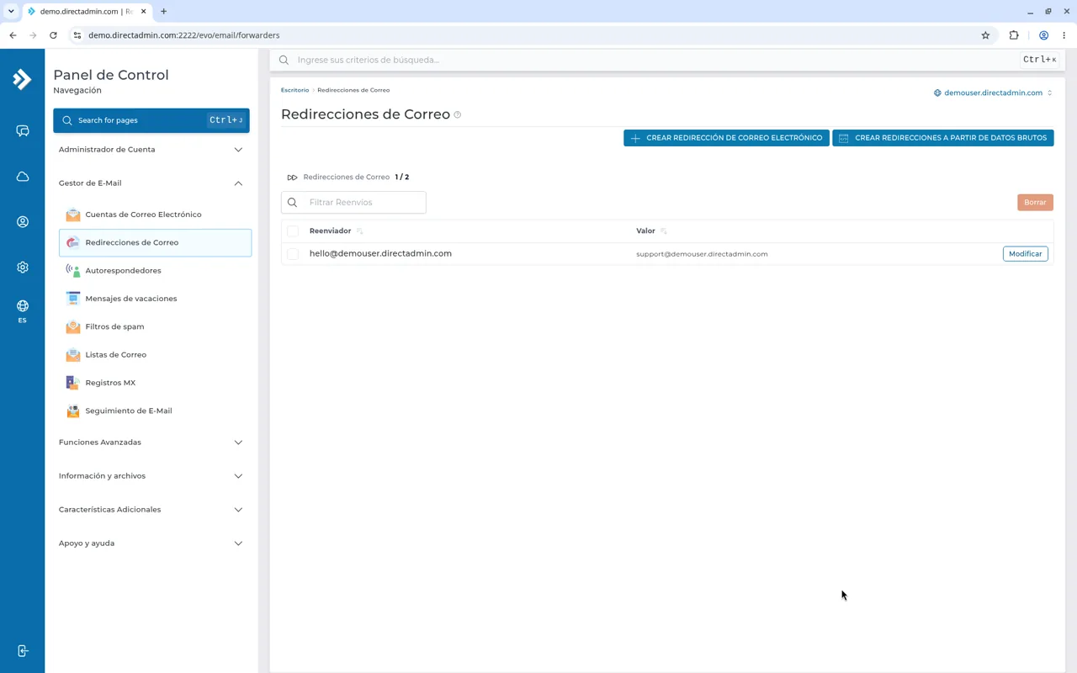Open Mensajes de vacaciones page
Viewport: 1077px width, 673px height.
[155, 299]
